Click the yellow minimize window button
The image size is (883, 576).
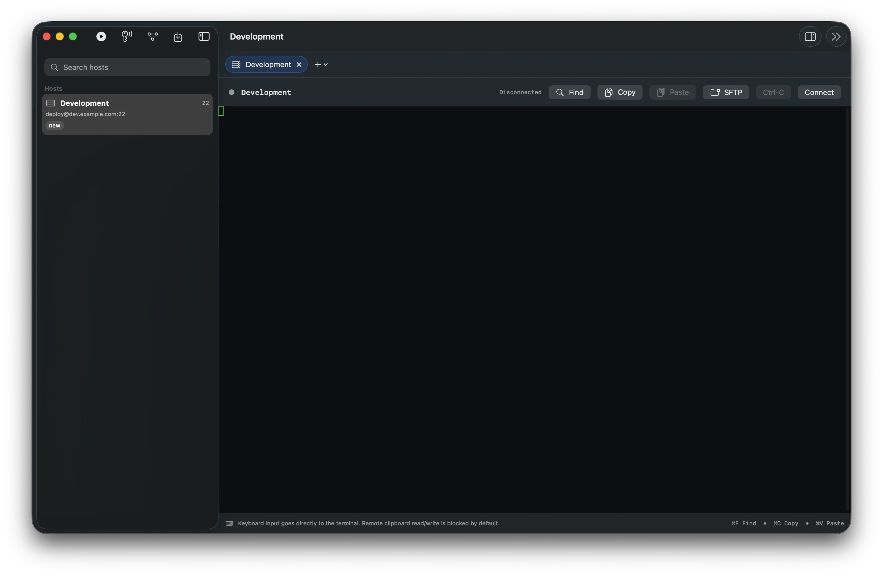(59, 36)
